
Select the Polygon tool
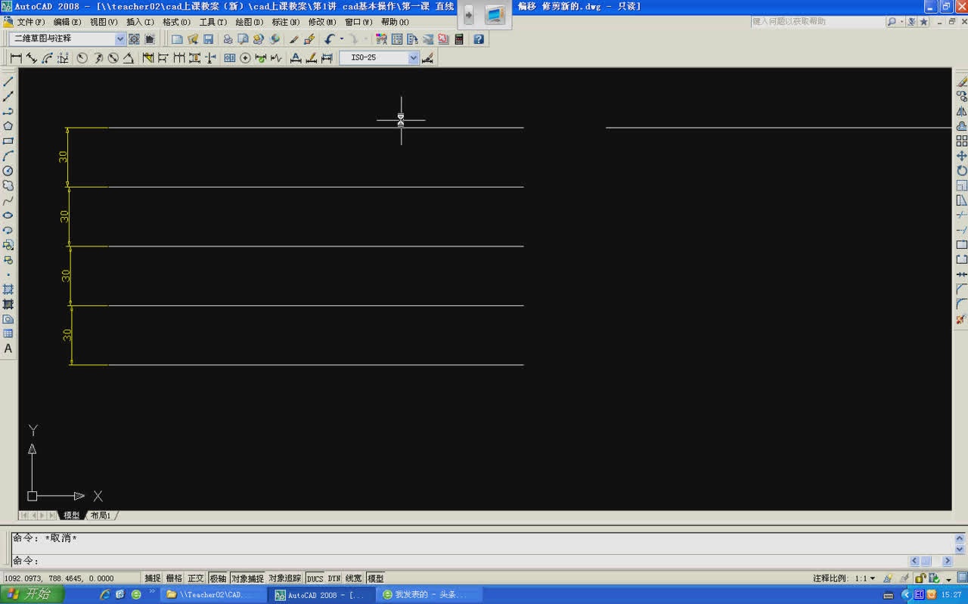8,126
